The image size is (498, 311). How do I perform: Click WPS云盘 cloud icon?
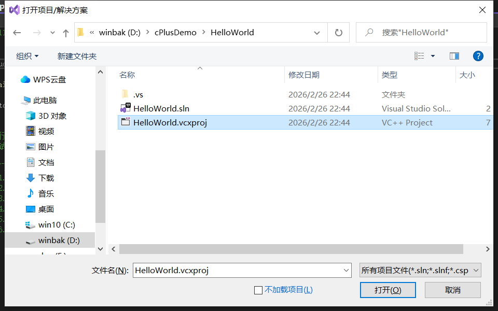[x=25, y=80]
